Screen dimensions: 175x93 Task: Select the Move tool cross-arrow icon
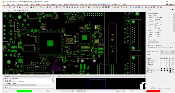tap(14, 7)
